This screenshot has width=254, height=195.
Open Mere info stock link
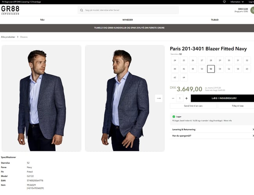point(228,121)
